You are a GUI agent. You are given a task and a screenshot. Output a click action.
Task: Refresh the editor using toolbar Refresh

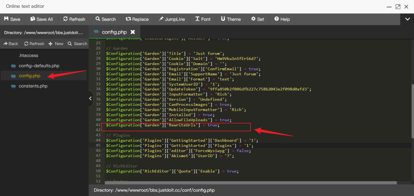coord(74,19)
